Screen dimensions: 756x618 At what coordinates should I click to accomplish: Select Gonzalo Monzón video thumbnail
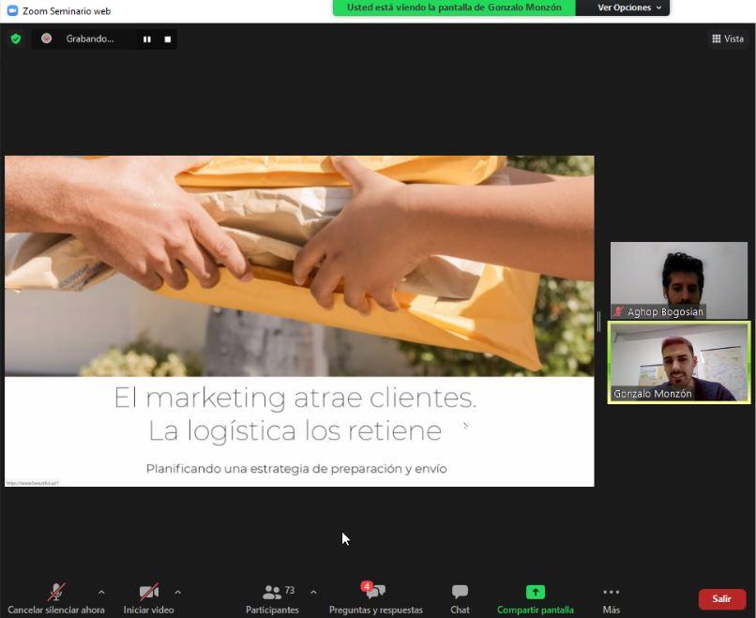(x=678, y=362)
